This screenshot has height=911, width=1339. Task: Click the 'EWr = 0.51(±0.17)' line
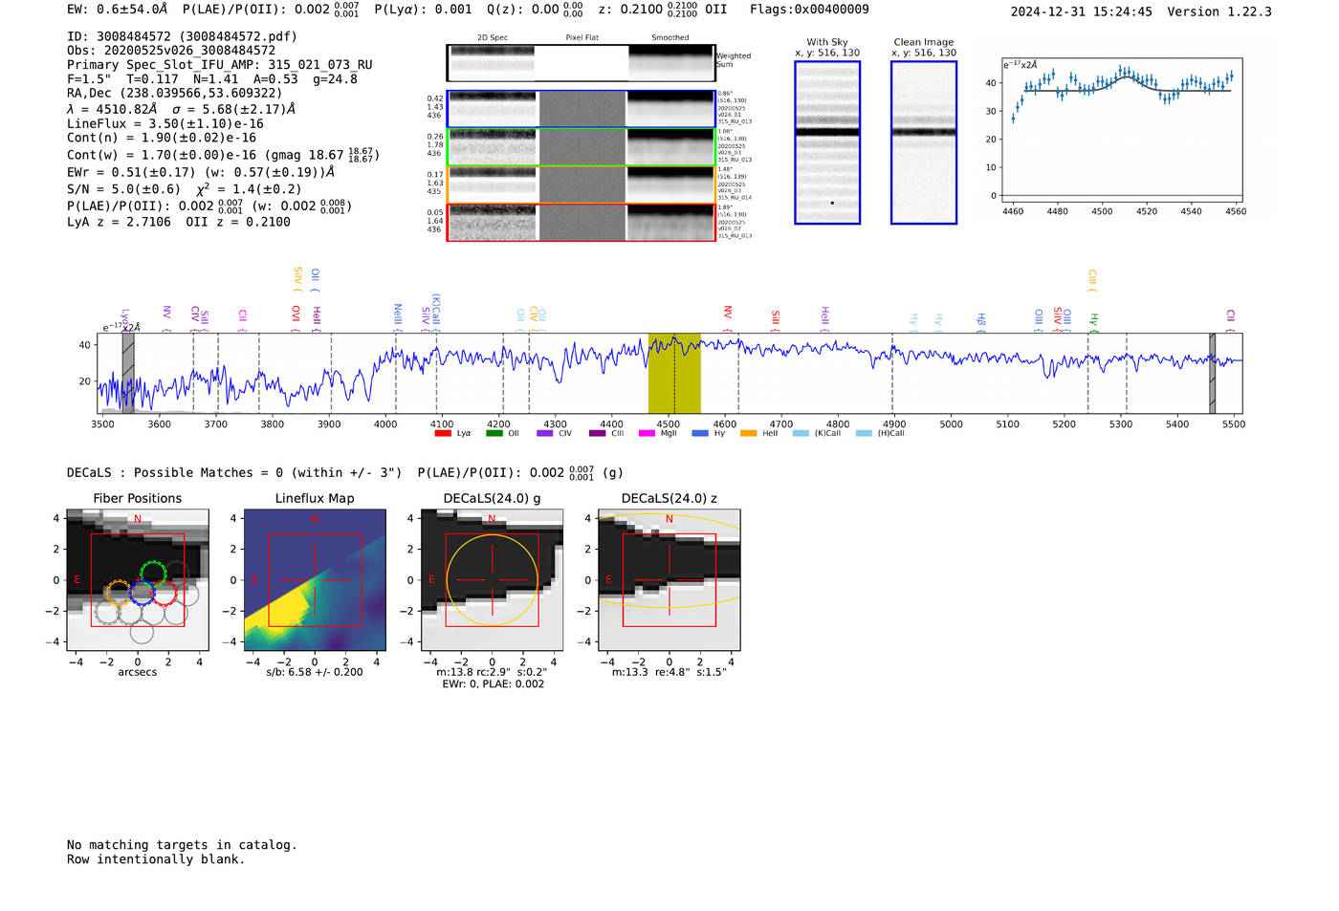pos(201,172)
